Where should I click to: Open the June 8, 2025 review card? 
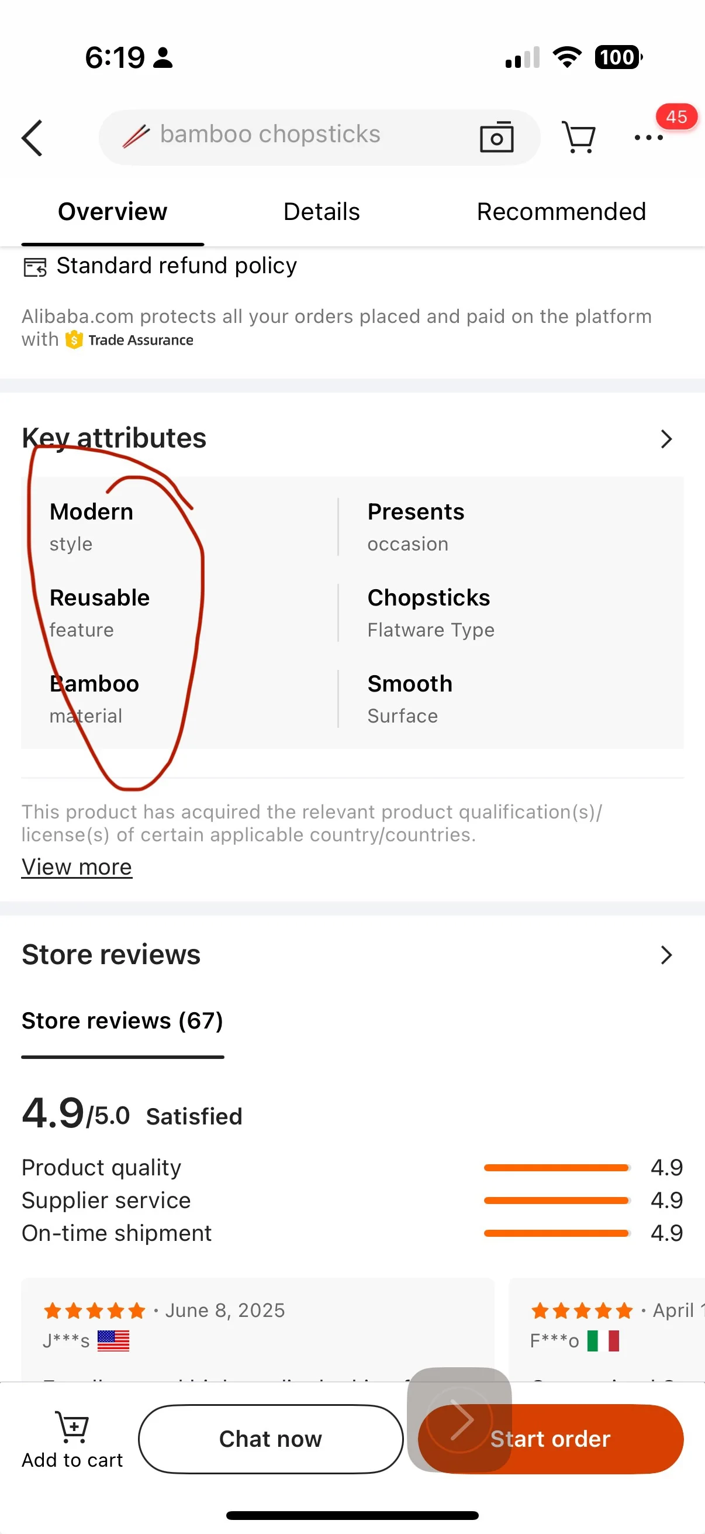pos(257,1328)
